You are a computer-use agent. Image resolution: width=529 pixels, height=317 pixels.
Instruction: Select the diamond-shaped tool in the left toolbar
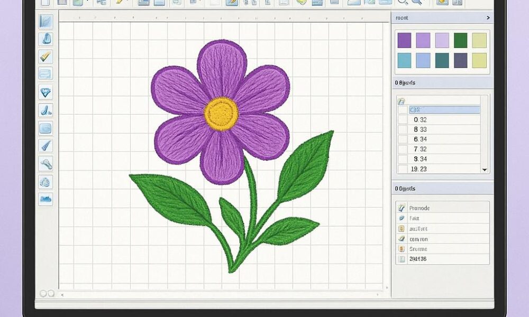[45, 92]
